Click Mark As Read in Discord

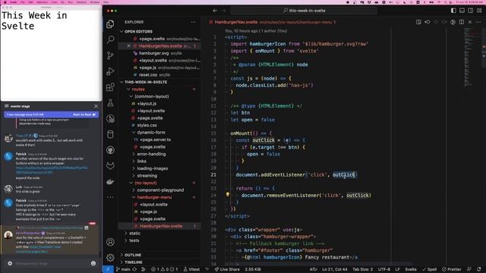[x=84, y=115]
